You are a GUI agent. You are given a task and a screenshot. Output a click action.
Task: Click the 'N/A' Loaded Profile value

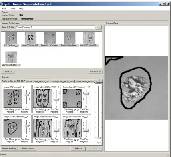click(x=21, y=15)
